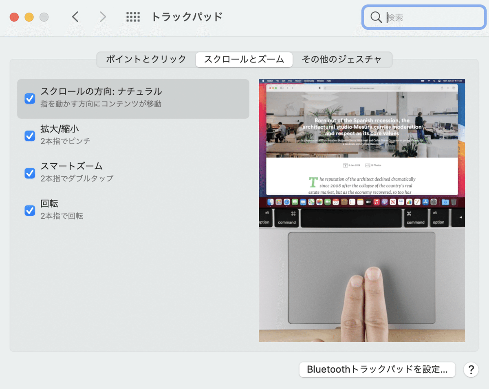
Task: Click the Show All grid icon in the toolbar
Action: click(133, 17)
